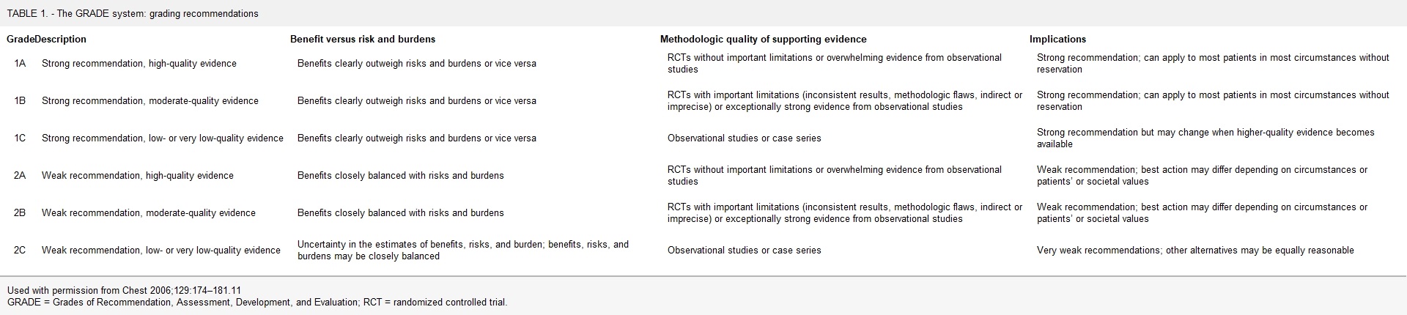Click "Benefits closely balanced with risks" in row 2A

click(401, 176)
